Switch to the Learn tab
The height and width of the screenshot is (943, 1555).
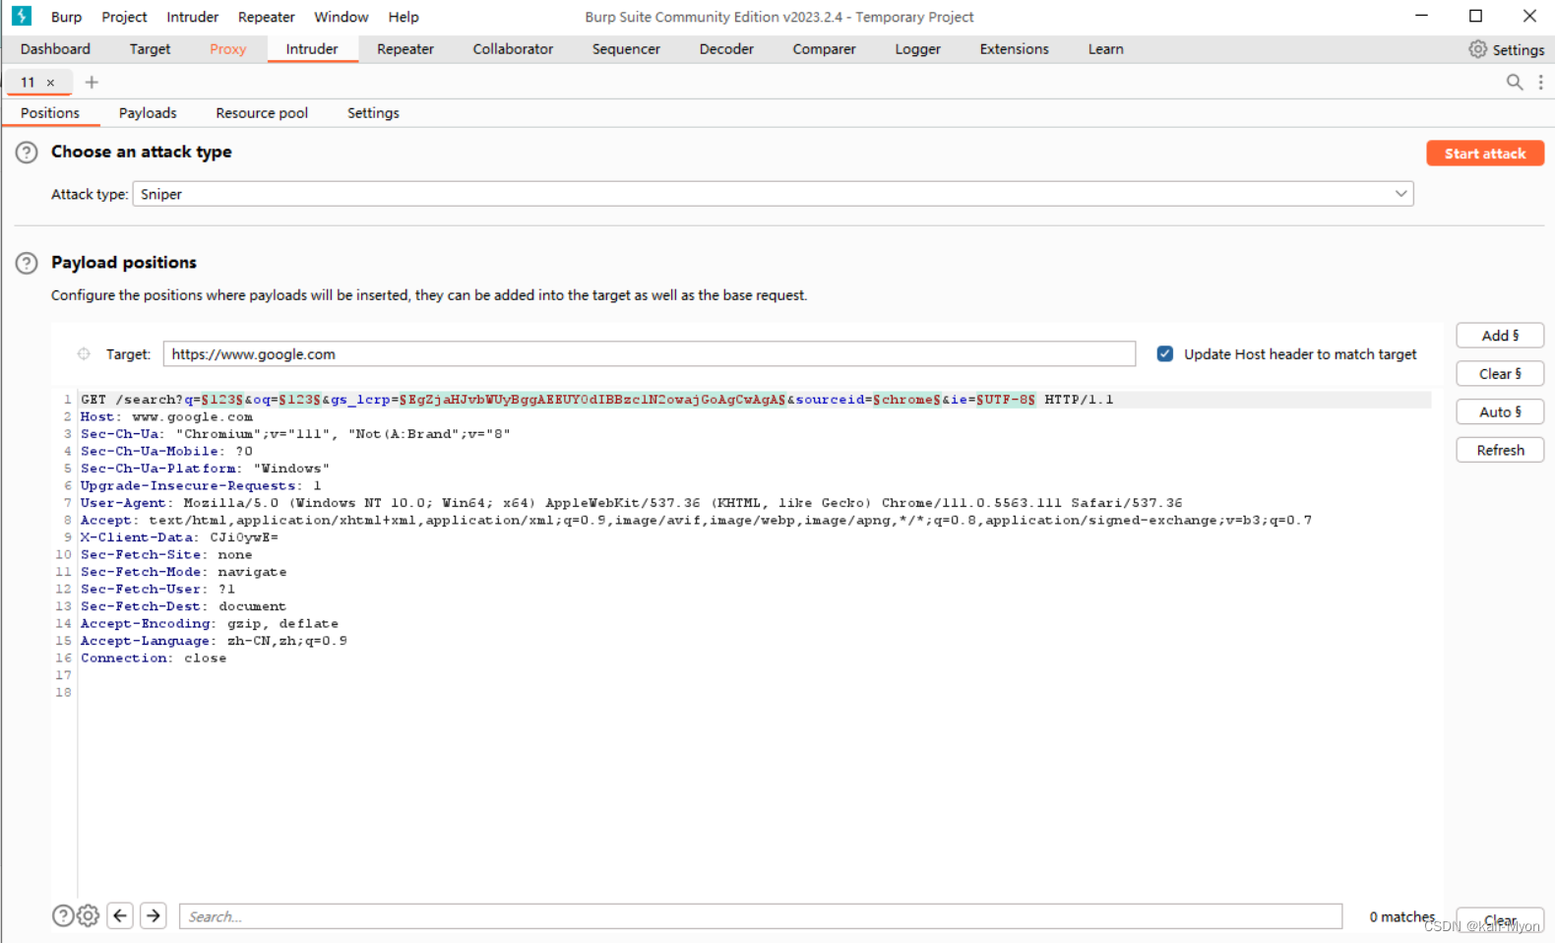click(1105, 49)
